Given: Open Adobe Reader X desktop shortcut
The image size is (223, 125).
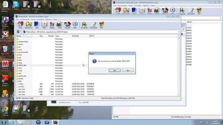Looking at the screenshot, I should point(5,81).
